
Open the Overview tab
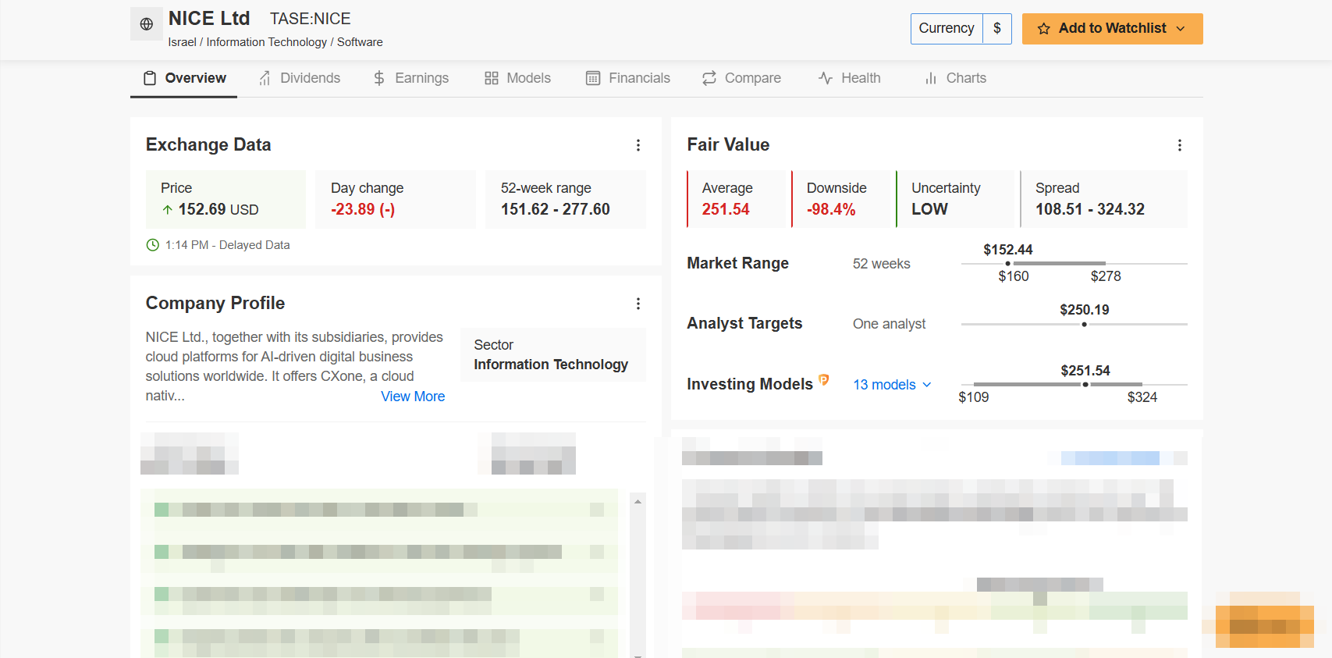[x=183, y=78]
